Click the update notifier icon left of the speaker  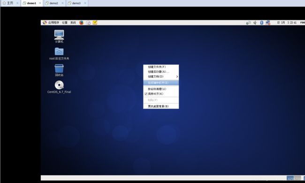248,23
